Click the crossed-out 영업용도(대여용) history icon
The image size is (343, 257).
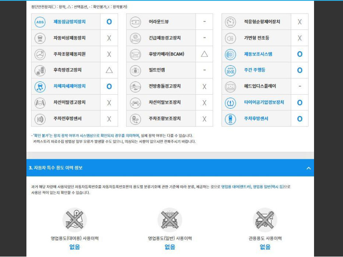pos(75,219)
